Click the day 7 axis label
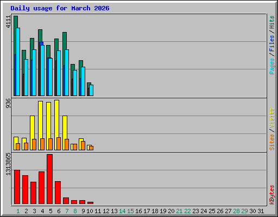 click(67, 211)
